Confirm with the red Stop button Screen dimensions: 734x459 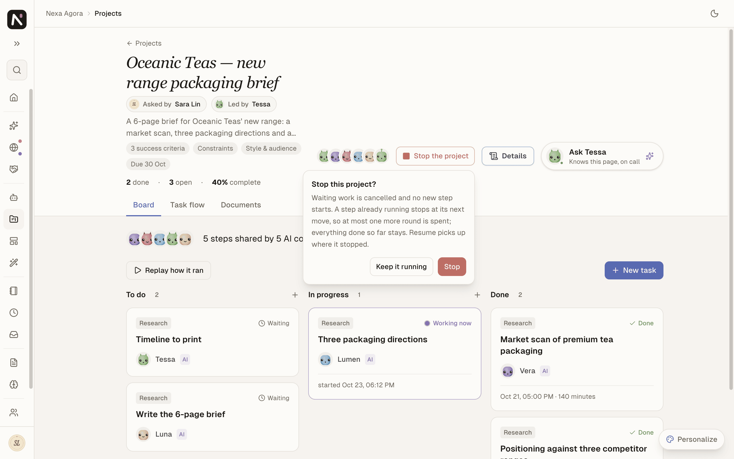pos(452,267)
